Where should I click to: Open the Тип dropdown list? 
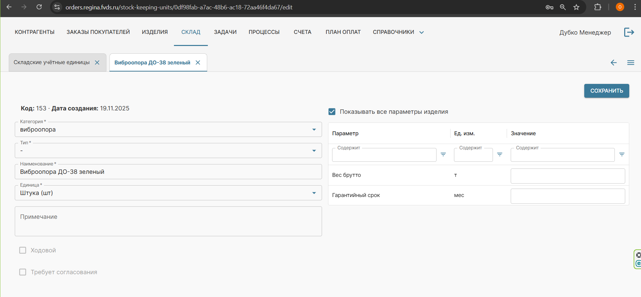coord(314,151)
